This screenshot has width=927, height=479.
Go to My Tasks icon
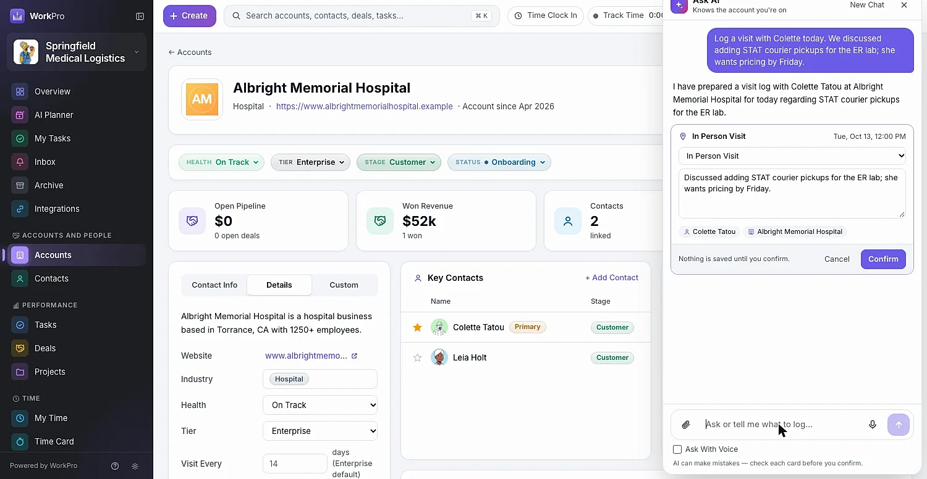(20, 138)
